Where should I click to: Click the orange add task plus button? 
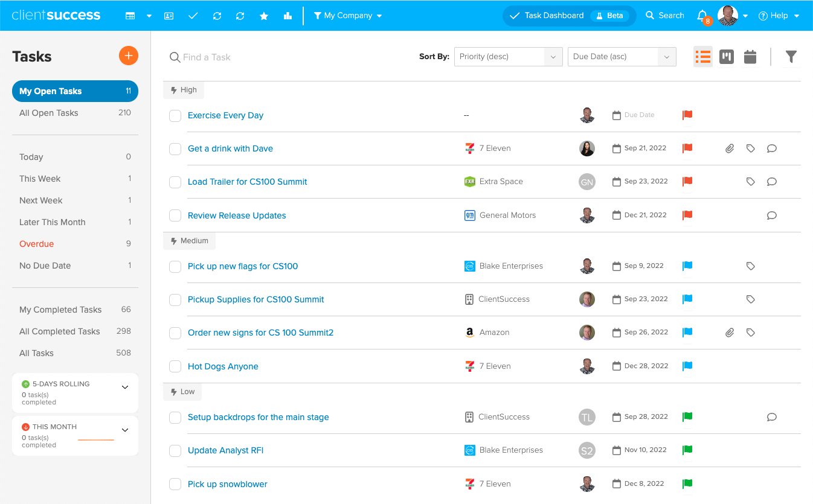pos(128,56)
